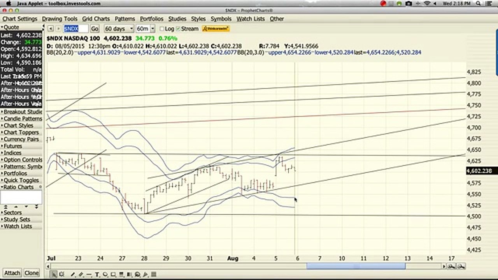The width and height of the screenshot is (498, 280).
Task: Click the Wi-Fi status icon
Action: point(427,3)
